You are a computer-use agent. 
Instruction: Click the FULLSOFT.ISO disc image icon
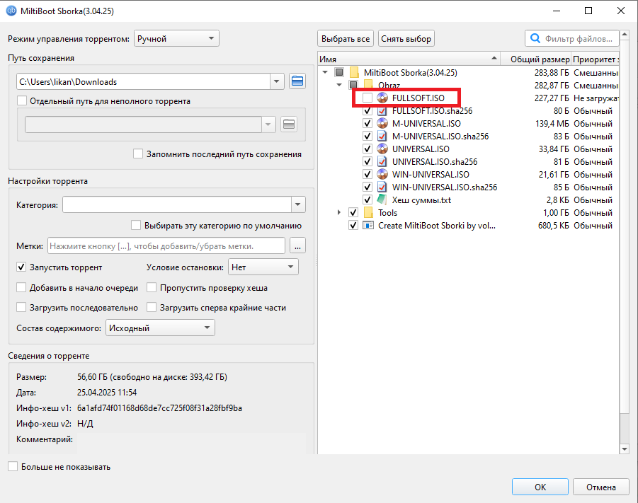pyautogui.click(x=382, y=98)
